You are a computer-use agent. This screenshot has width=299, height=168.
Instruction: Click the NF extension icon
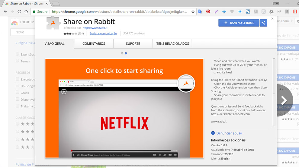[x=279, y=12]
